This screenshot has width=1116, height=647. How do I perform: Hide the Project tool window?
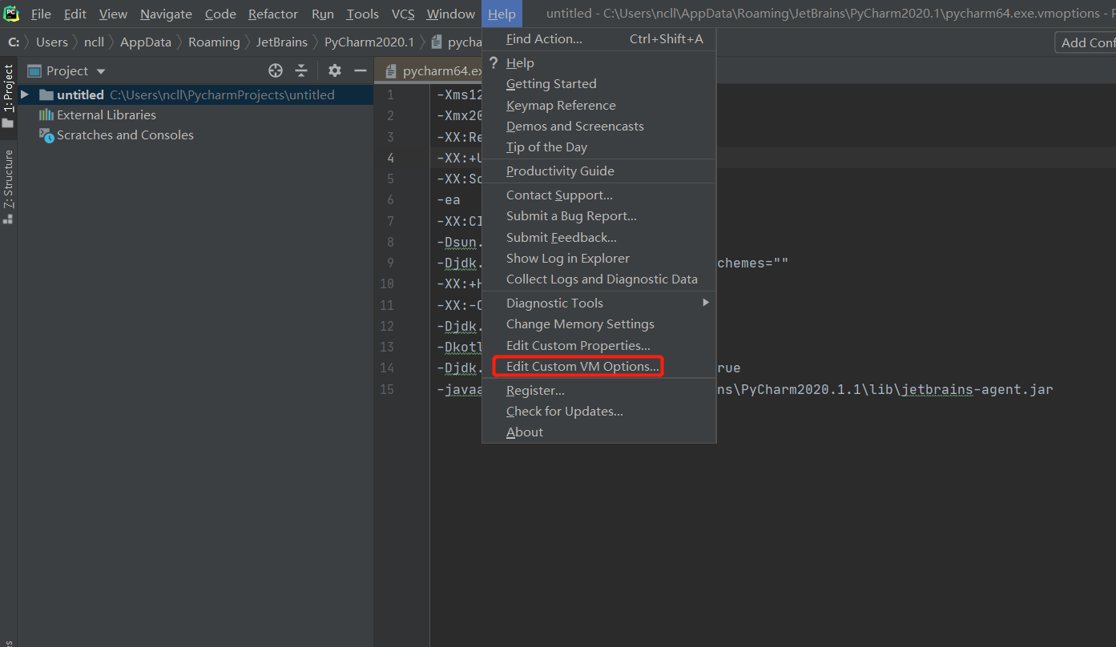tap(361, 70)
